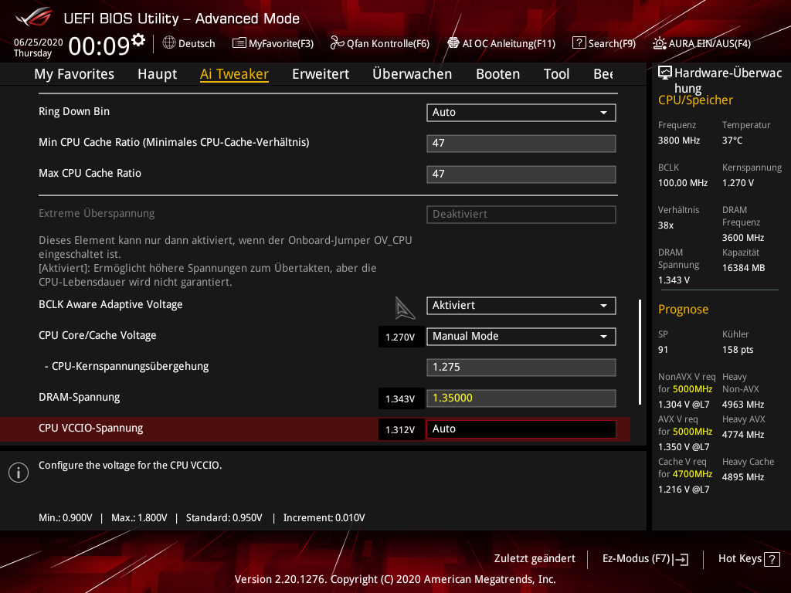Screen dimensions: 791x593
Task: Click the 1.312V VCCIO readout
Action: [401, 429]
